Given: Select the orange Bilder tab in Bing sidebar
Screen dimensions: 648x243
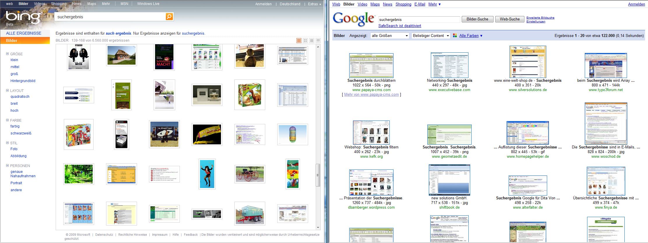Looking at the screenshot, I should click(25, 40).
